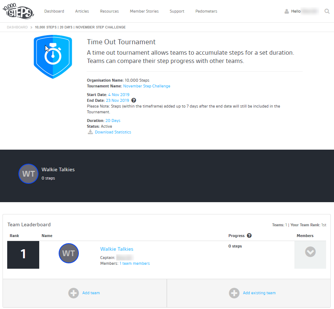Click the user profile icon beside Hello
The width and height of the screenshot is (334, 309).
point(287,11)
